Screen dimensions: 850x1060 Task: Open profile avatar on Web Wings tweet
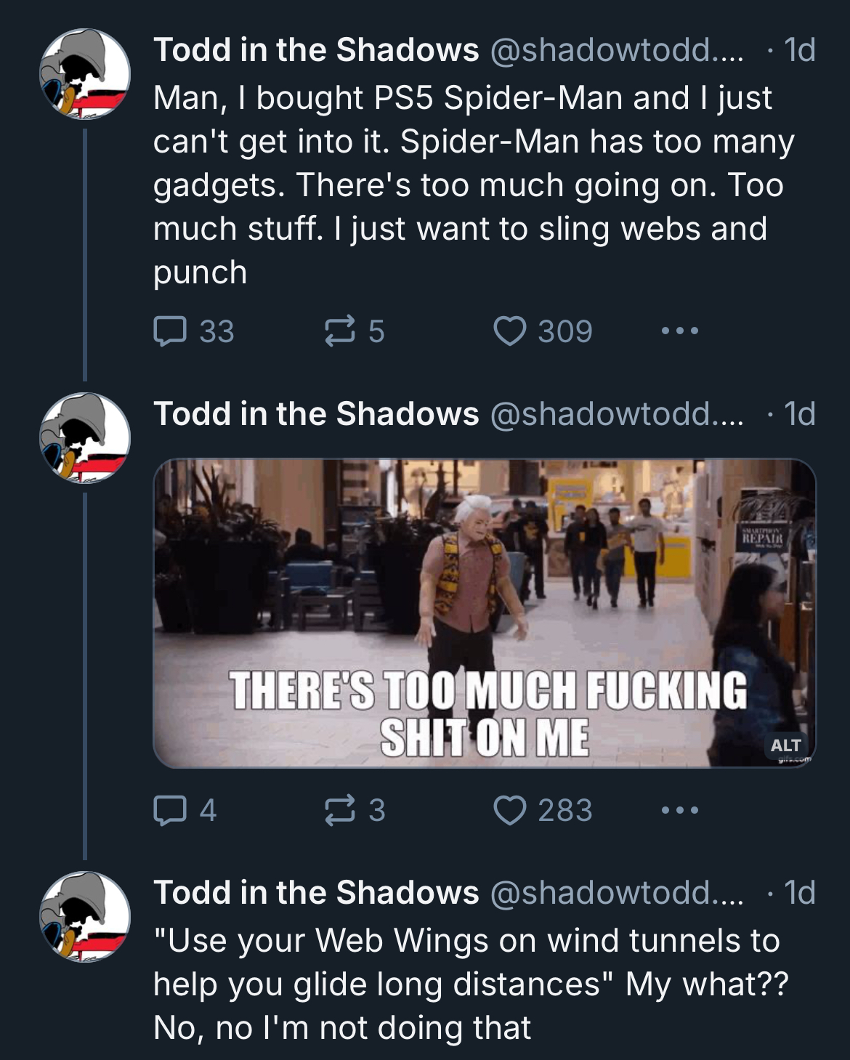pos(85,916)
